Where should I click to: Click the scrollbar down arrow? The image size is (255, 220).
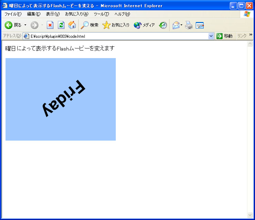click(250, 215)
